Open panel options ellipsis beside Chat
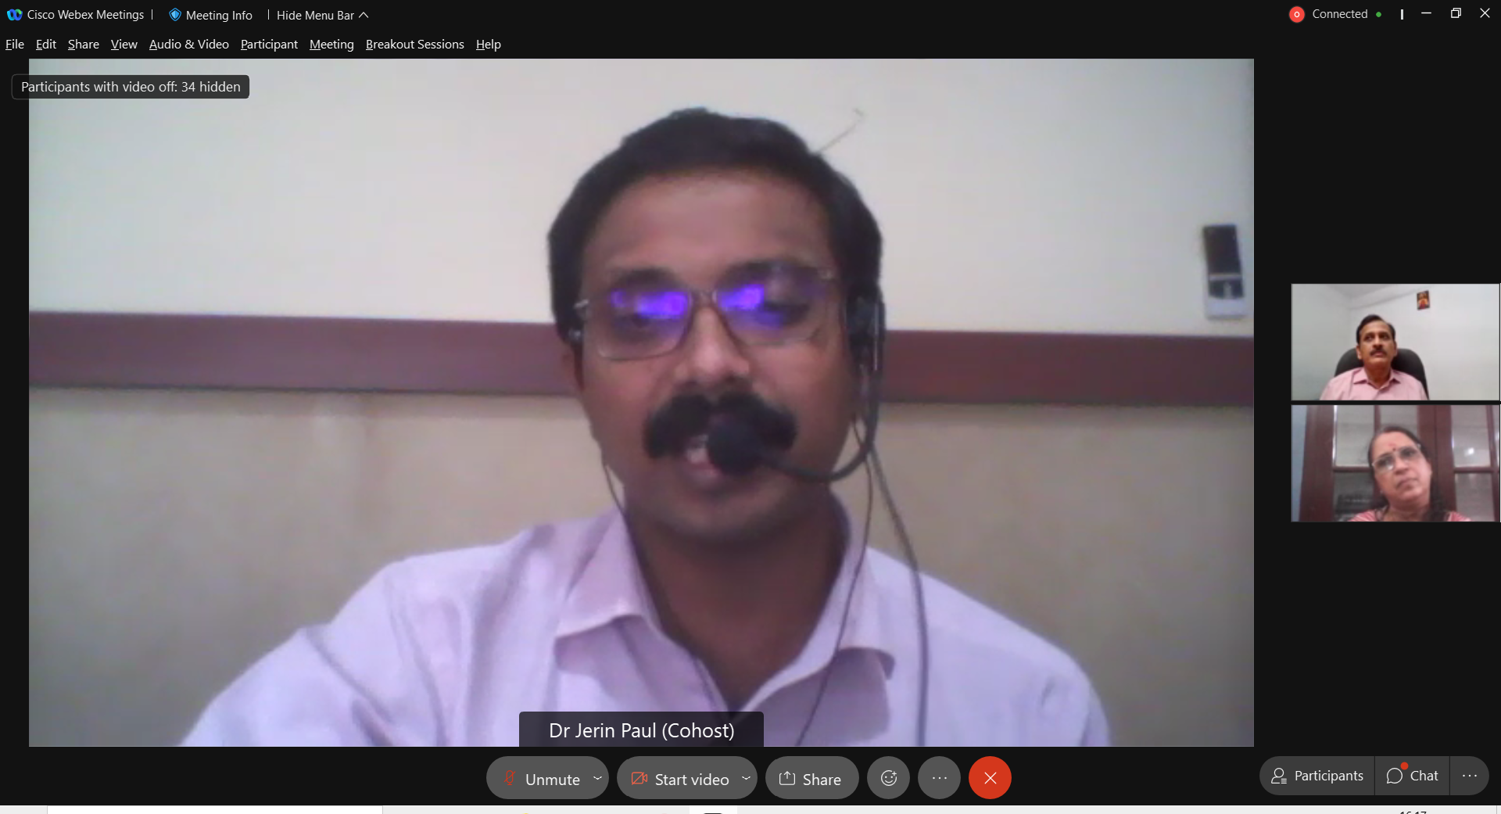 [x=1469, y=776]
